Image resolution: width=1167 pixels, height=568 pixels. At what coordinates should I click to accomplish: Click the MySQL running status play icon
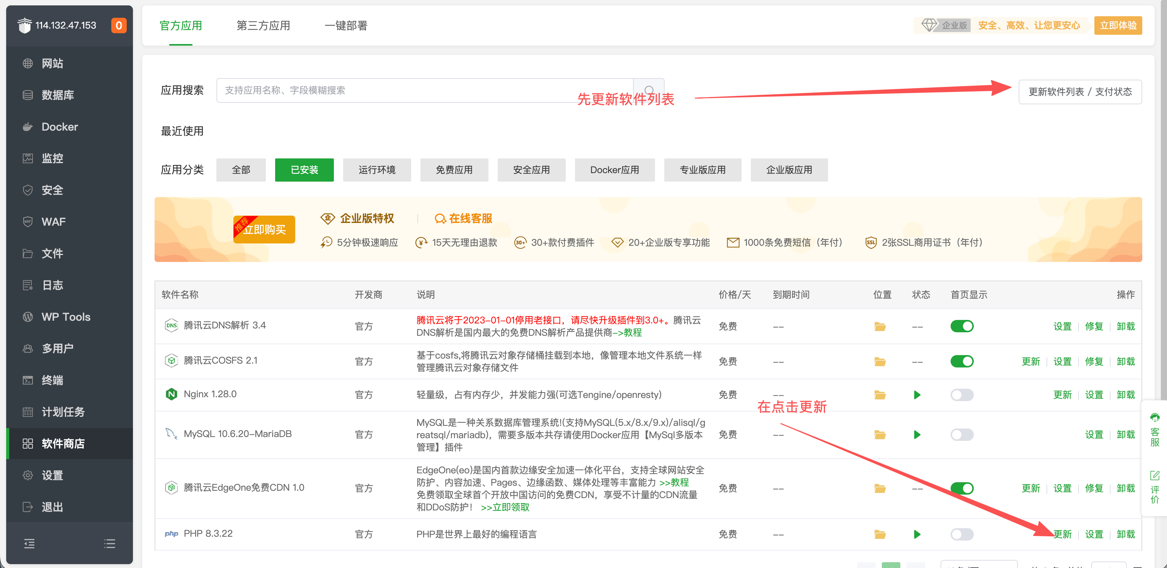click(917, 435)
